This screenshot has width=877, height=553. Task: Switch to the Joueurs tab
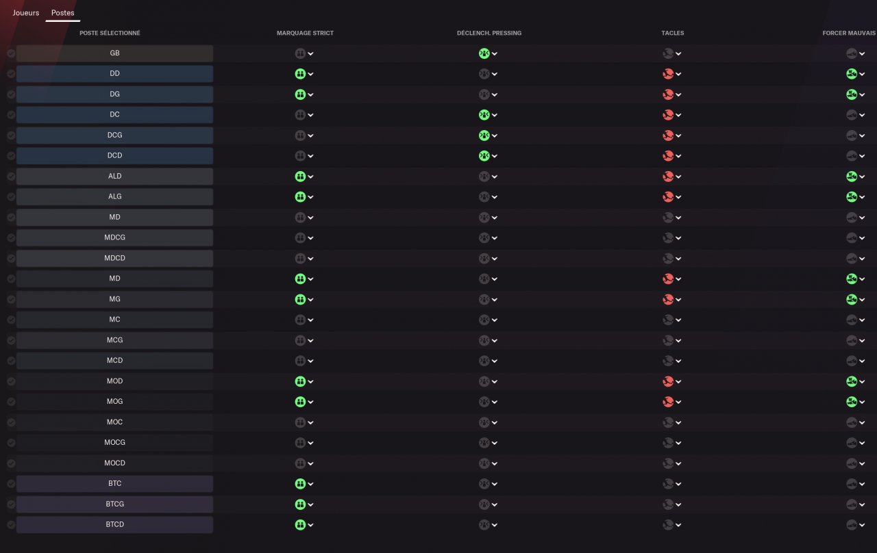coord(26,13)
